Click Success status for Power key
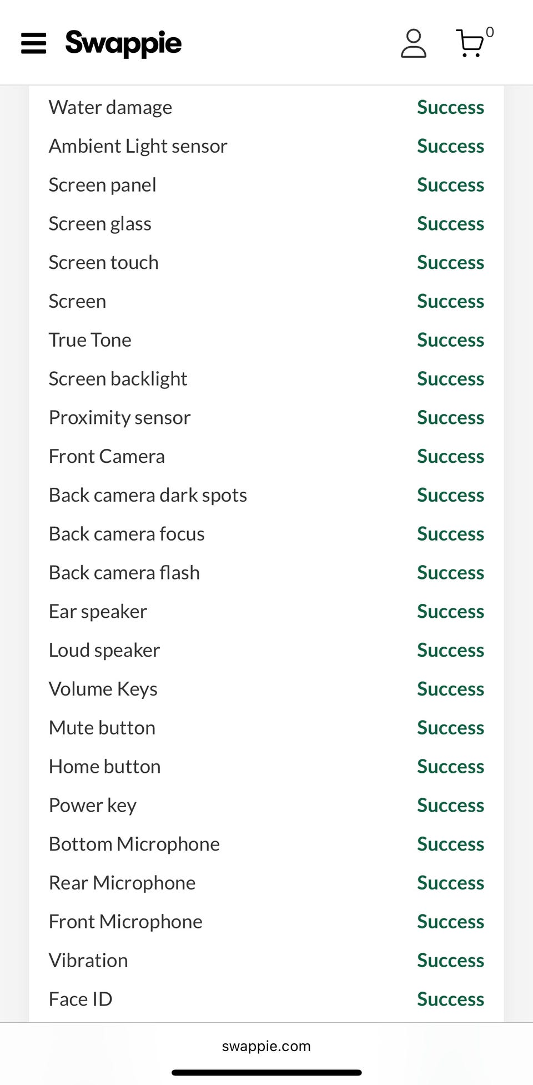The image size is (533, 1085). tap(450, 806)
